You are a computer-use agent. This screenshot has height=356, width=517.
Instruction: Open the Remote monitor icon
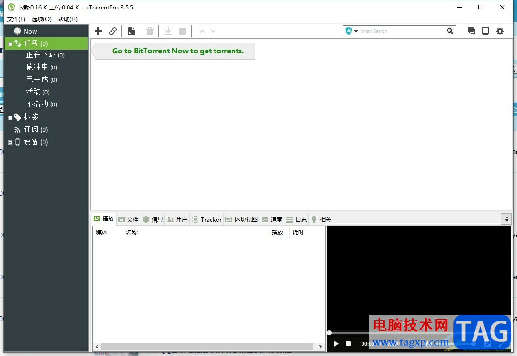click(x=485, y=31)
